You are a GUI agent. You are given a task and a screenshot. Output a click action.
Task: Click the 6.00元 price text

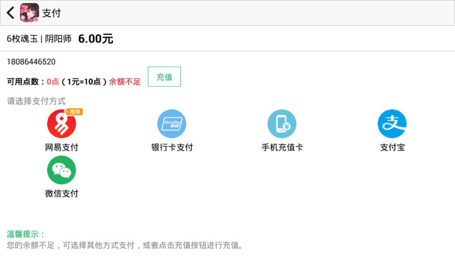[96, 39]
